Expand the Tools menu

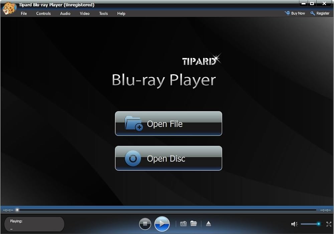(x=104, y=14)
